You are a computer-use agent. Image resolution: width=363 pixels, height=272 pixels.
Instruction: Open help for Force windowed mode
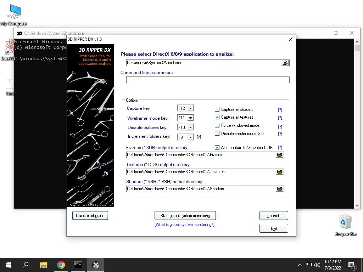(280, 127)
